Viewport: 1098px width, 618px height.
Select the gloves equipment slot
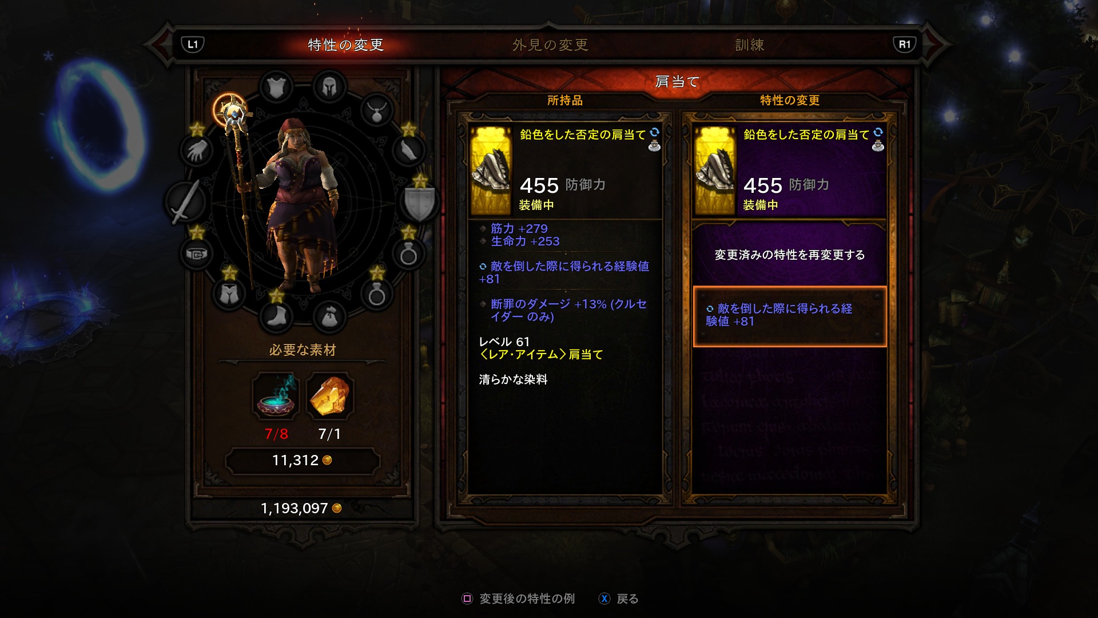(x=197, y=151)
